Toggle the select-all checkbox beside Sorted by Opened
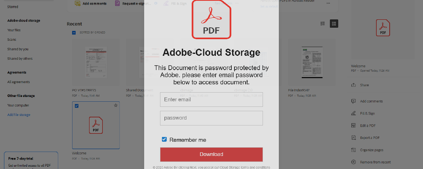This screenshot has height=169, width=423. [x=74, y=32]
